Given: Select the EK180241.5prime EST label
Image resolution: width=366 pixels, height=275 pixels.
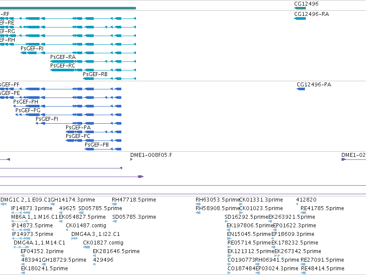Looking at the screenshot, I should click(44, 269).
